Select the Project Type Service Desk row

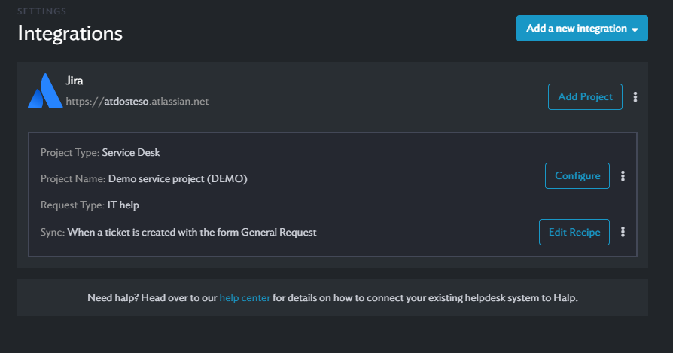100,152
